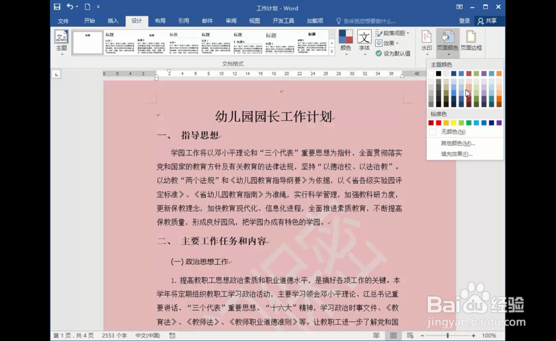Image resolution: width=556 pixels, height=341 pixels.
Task: Choose yellow from the standard colors
Action: pos(454,123)
